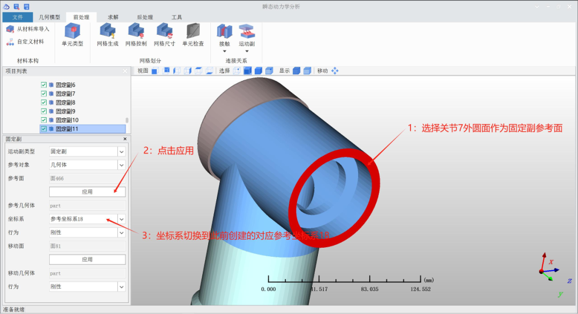This screenshot has width=578, height=314.
Task: Switch to left view cube icon
Action: tap(177, 71)
